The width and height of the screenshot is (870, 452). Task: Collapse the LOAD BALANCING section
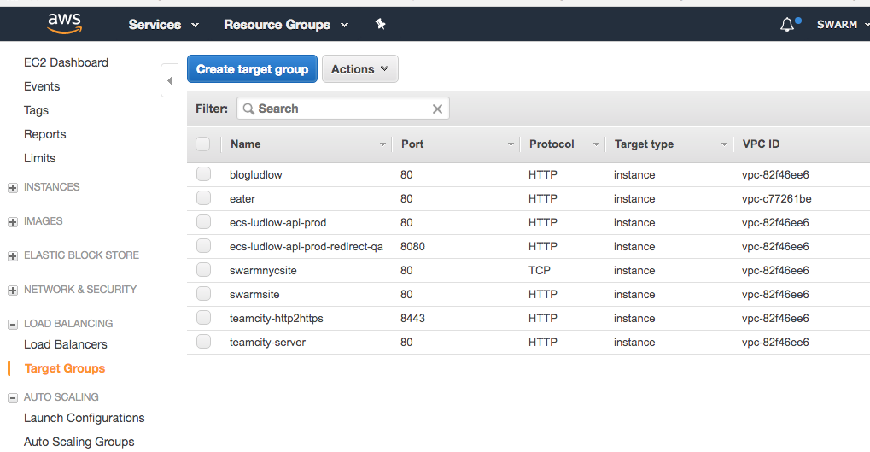point(13,324)
